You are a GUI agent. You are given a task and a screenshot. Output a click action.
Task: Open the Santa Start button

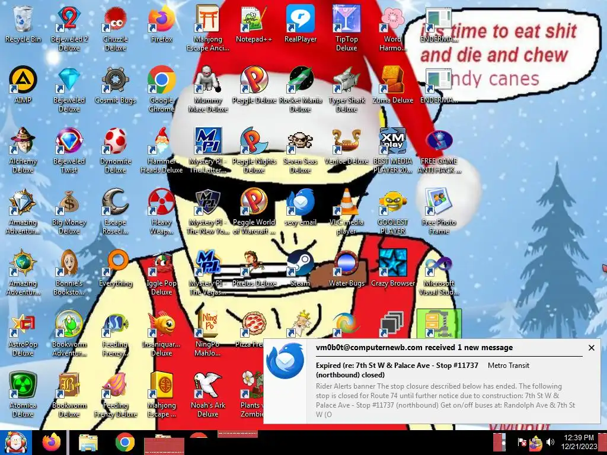point(15,443)
